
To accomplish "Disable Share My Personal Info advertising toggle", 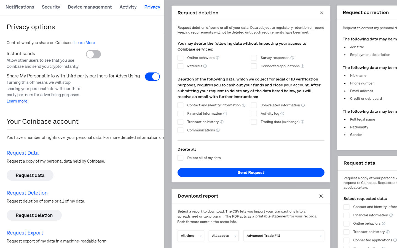I will point(152,77).
